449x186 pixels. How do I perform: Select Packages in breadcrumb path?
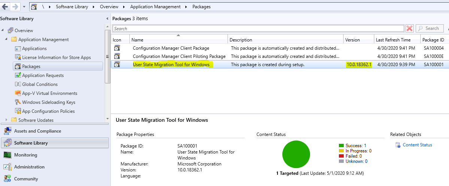point(201,7)
